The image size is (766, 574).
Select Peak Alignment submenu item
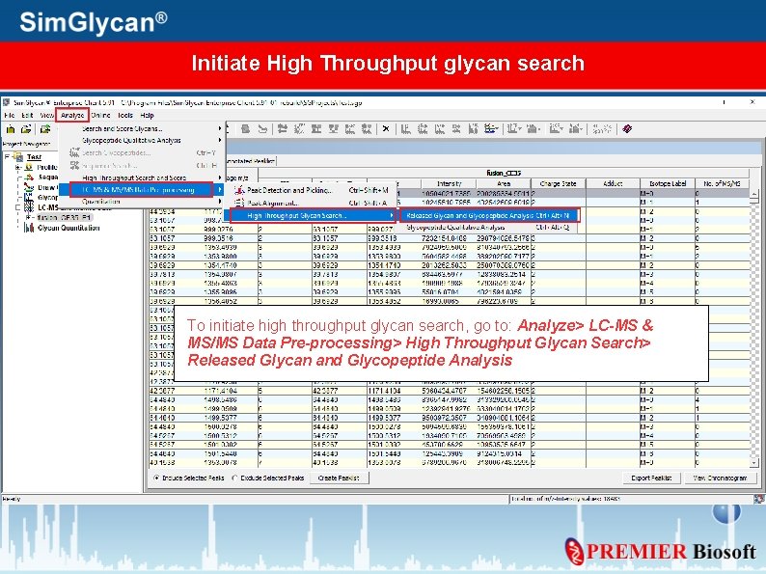(312, 203)
